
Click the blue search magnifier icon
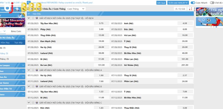tap(29, 3)
